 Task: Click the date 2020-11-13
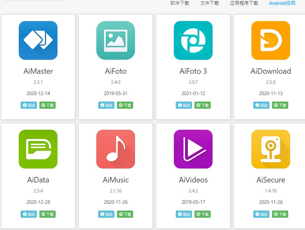click(270, 93)
